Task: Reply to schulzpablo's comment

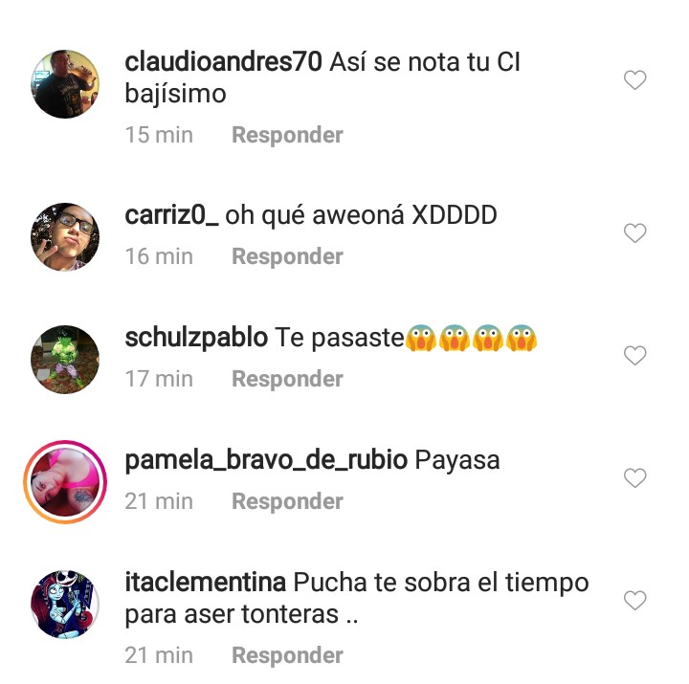Action: tap(287, 379)
